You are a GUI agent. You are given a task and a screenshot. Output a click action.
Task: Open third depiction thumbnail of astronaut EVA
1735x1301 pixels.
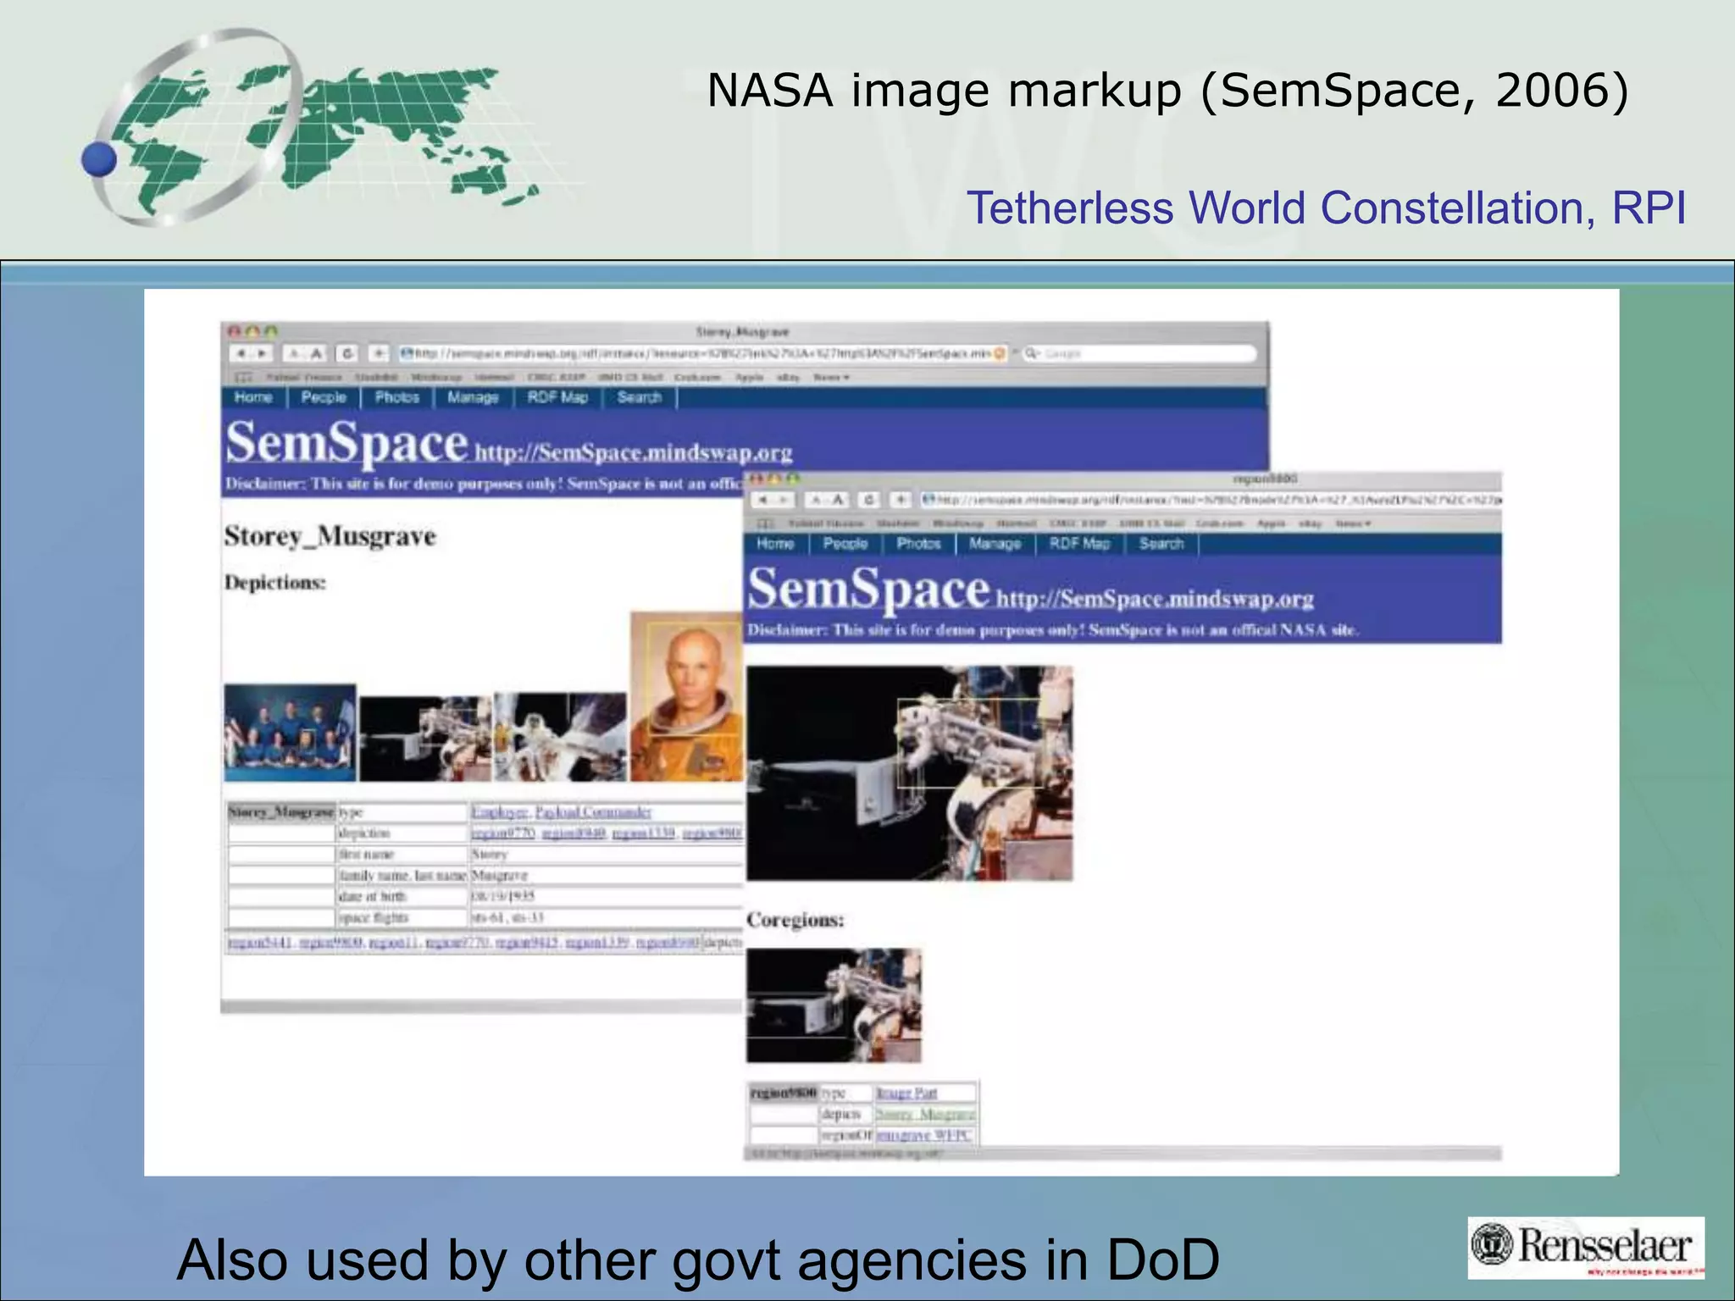click(560, 737)
